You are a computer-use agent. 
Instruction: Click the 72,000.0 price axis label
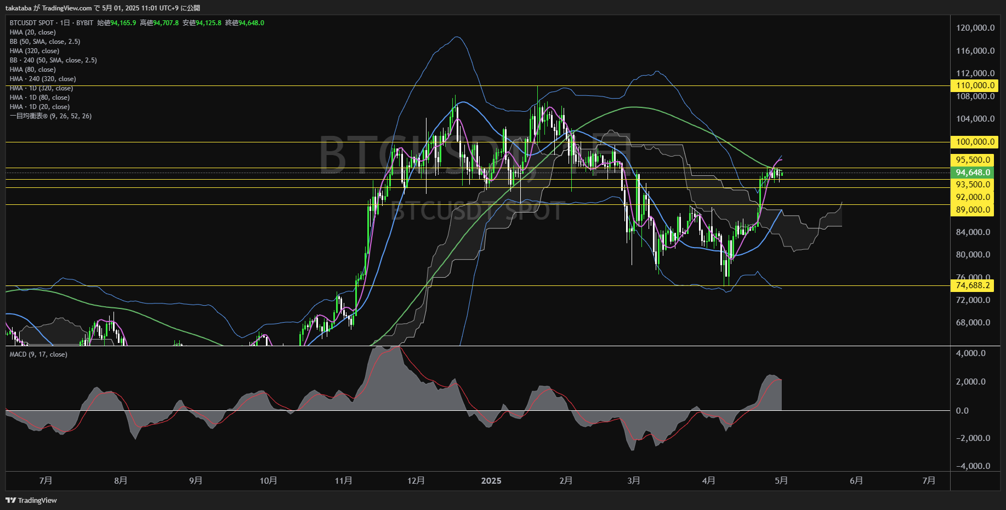(x=973, y=300)
